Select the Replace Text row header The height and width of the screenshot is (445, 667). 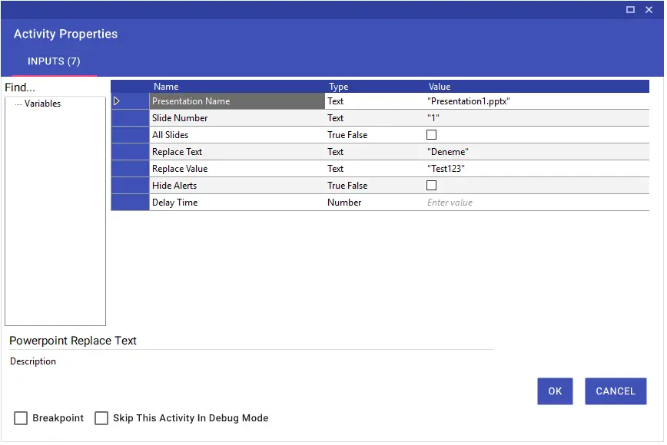click(130, 152)
